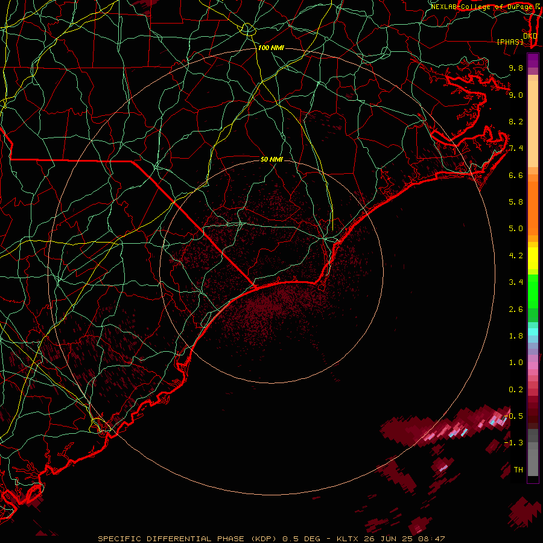Pick the purple segment at the top of the color bar
Viewport: 543px width, 543px height.
click(533, 60)
